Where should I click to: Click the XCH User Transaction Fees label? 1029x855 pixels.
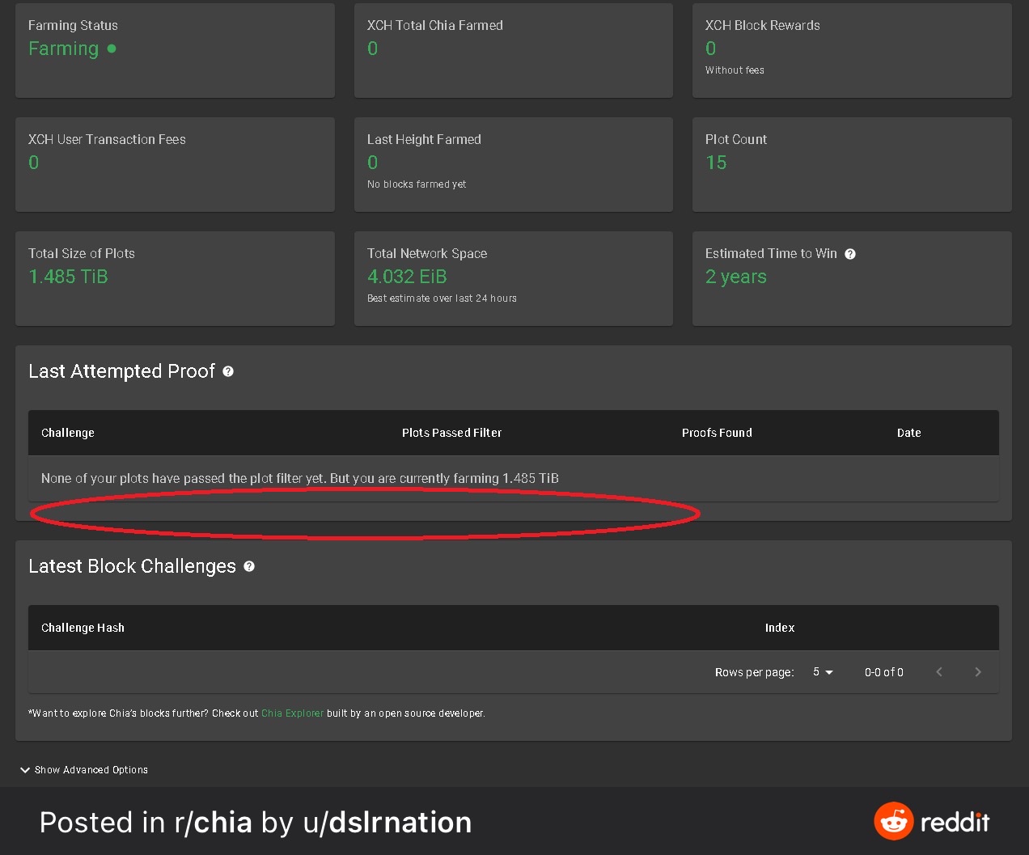pyautogui.click(x=107, y=139)
